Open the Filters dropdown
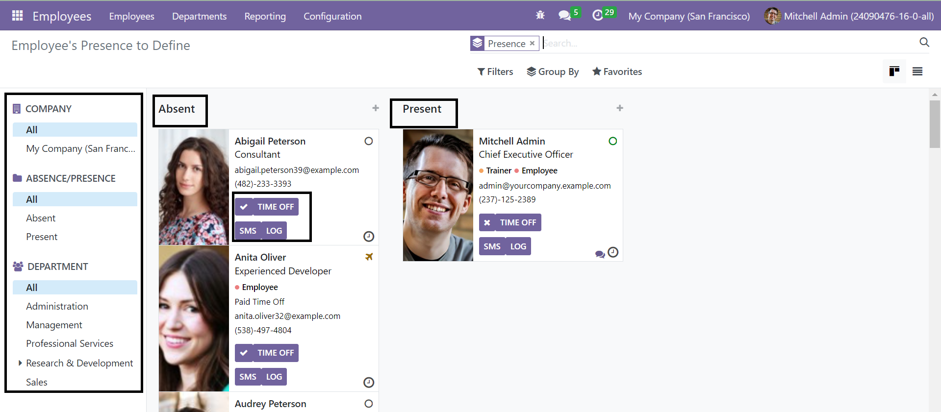The image size is (941, 412). tap(495, 72)
